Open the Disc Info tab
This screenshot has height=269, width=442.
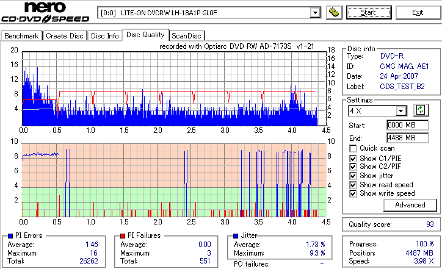[104, 36]
